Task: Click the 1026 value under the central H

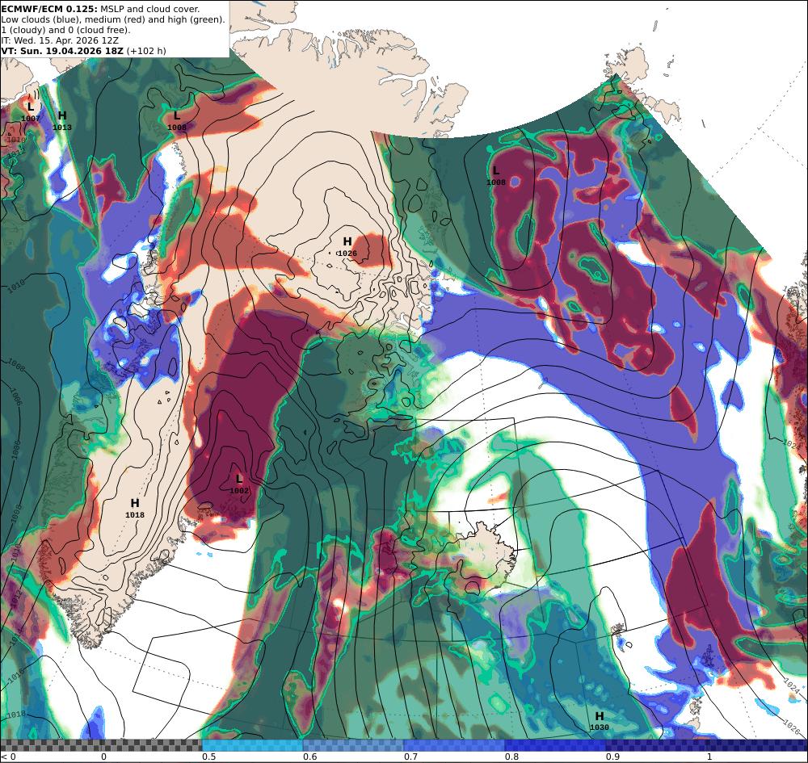Action: pyautogui.click(x=347, y=254)
